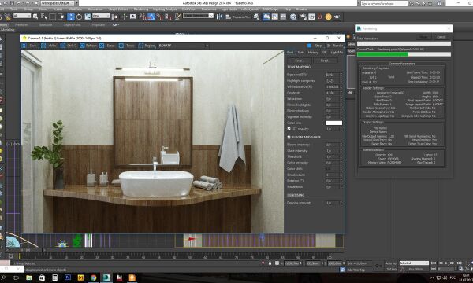
Task: Switch to the Stats tab
Action: coord(301,53)
